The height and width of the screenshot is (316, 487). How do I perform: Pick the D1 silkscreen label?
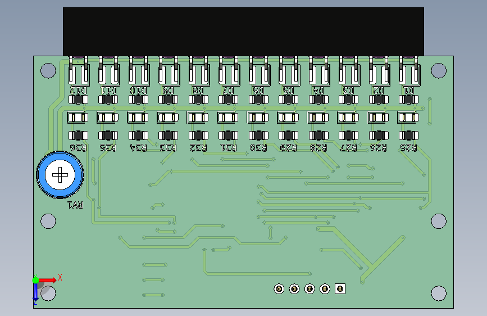(x=409, y=91)
